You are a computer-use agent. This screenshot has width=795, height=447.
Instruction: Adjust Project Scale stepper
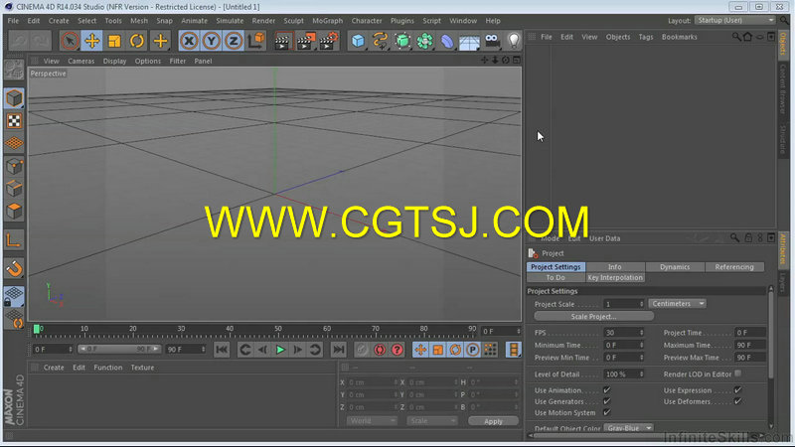click(641, 304)
